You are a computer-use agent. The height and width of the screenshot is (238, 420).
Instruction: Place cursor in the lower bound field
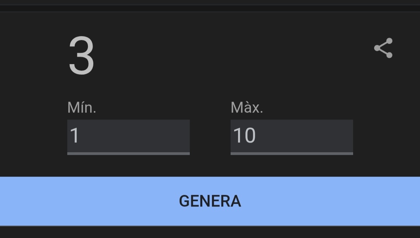coord(128,136)
